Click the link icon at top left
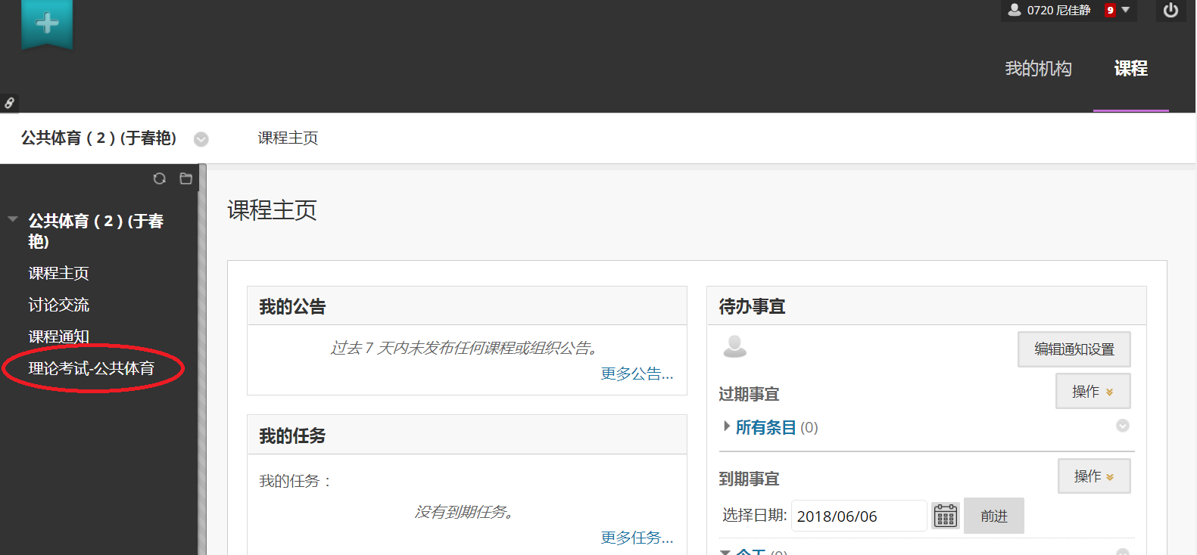The image size is (1197, 555). (x=9, y=103)
